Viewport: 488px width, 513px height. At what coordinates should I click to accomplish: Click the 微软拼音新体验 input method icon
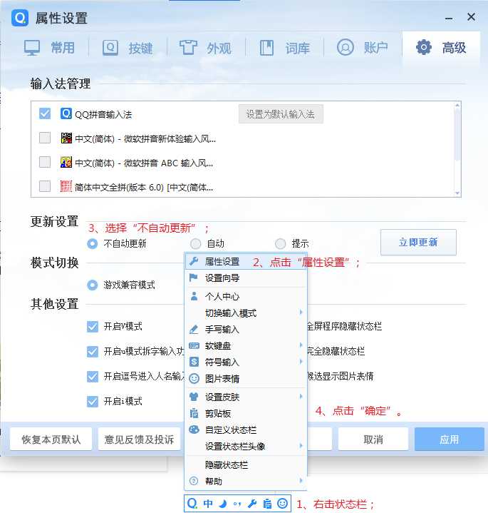click(x=66, y=138)
